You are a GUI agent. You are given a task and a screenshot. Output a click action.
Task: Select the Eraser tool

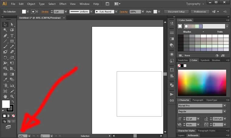[x=12, y=52]
